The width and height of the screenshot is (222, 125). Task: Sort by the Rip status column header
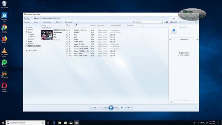101,25
